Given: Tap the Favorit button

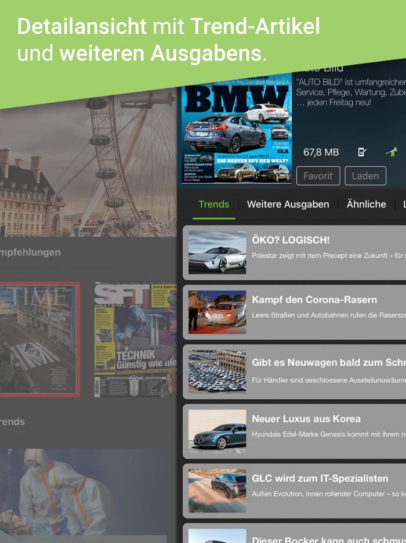Looking at the screenshot, I should tap(318, 176).
